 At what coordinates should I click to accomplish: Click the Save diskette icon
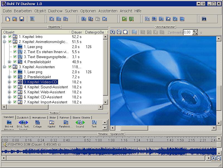[21, 19]
